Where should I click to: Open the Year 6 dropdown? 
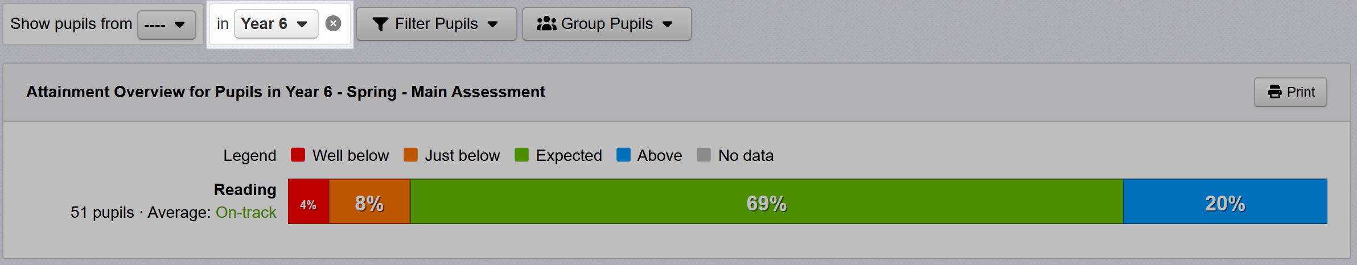click(275, 24)
